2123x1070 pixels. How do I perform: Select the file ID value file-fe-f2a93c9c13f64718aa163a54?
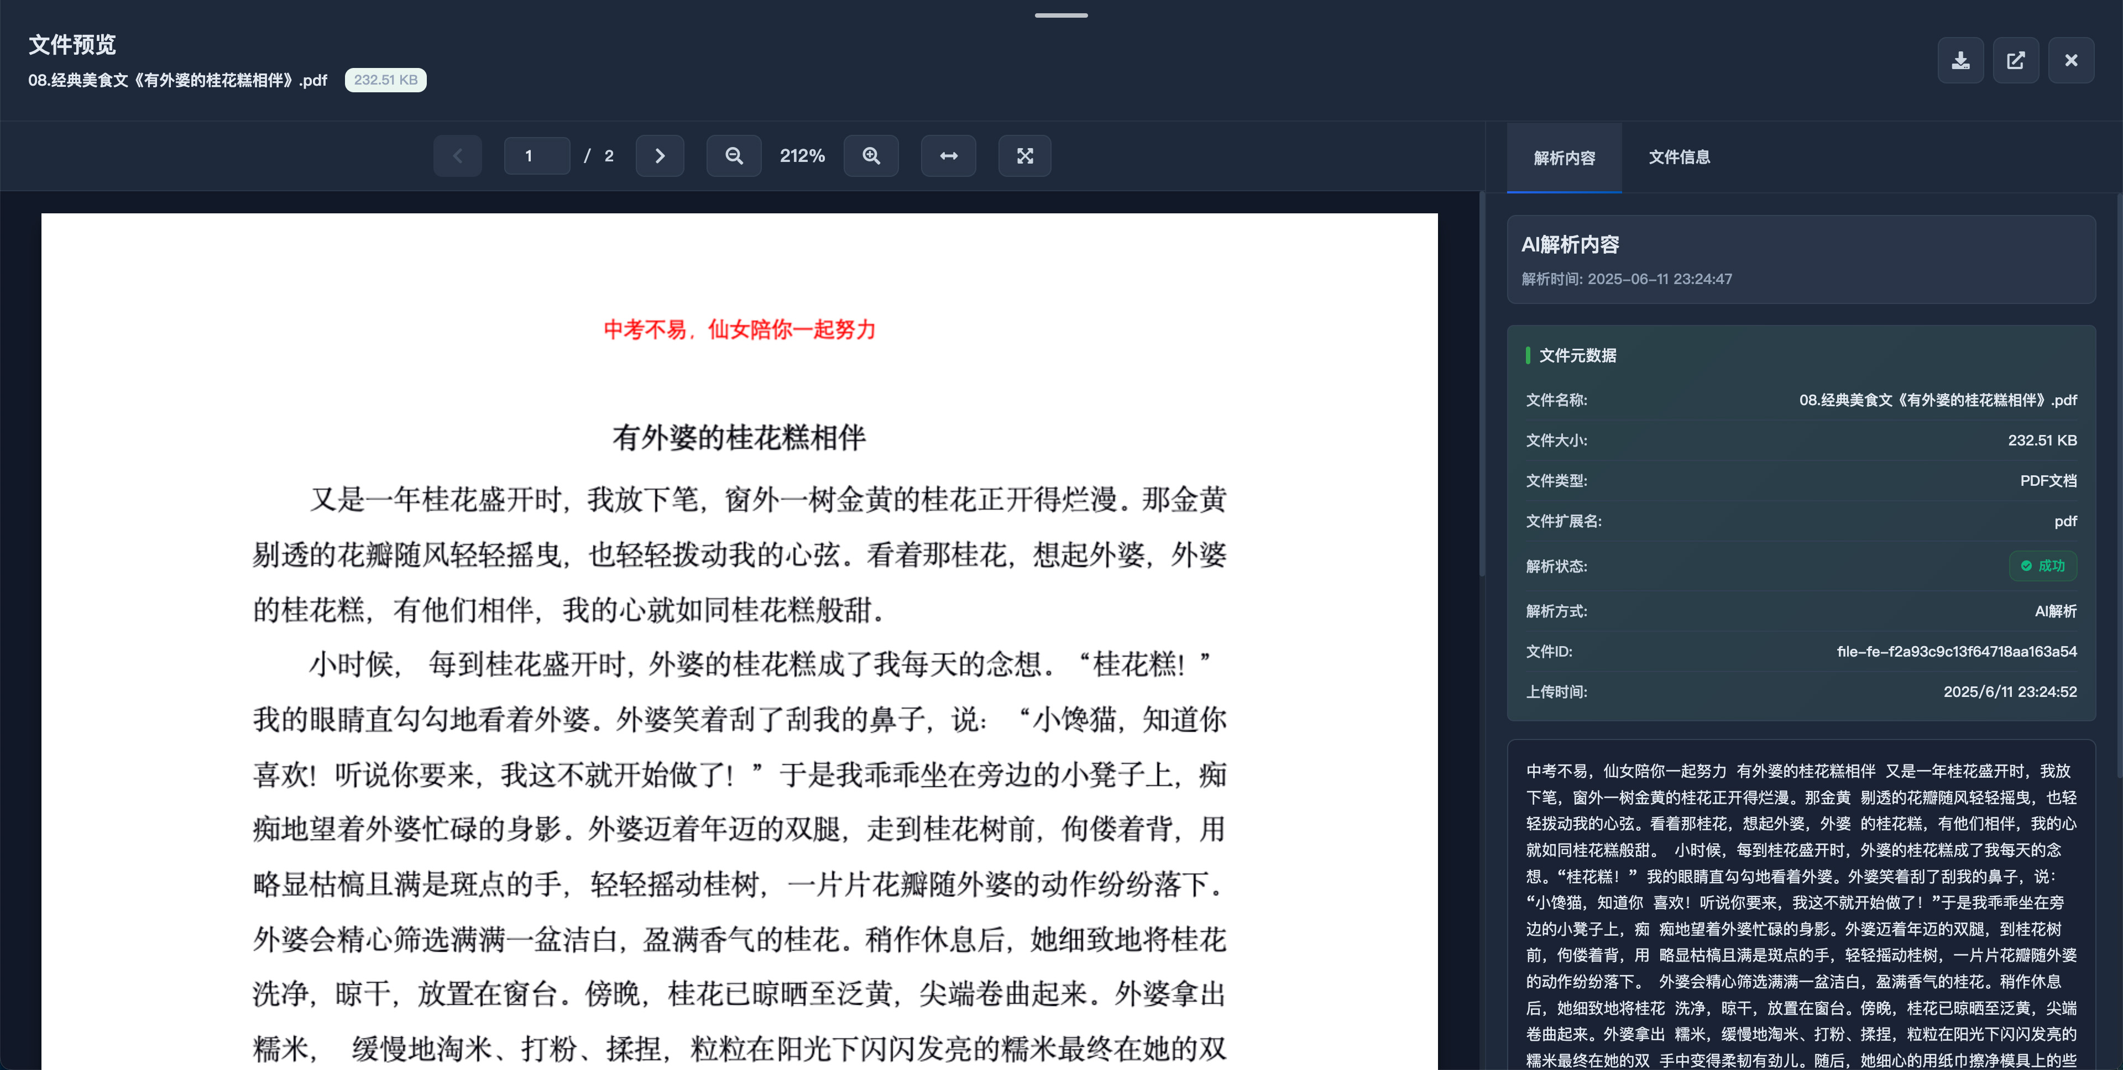(1957, 652)
